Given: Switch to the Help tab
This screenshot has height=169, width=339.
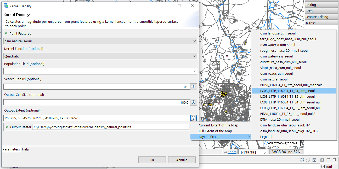Looking at the screenshot, I should 25,149.
